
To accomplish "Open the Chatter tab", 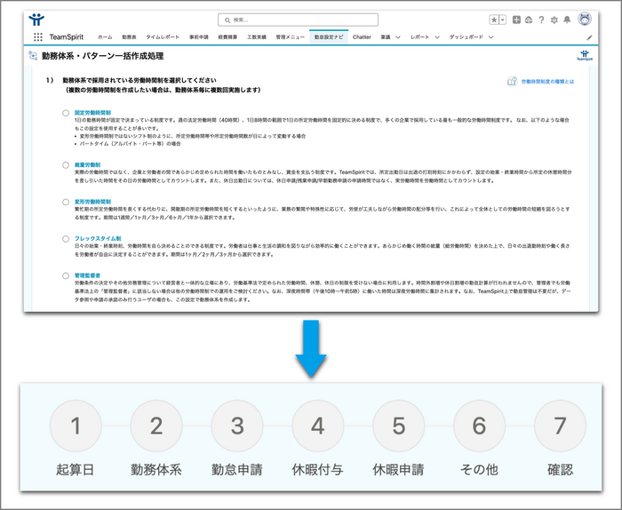I will 362,37.
